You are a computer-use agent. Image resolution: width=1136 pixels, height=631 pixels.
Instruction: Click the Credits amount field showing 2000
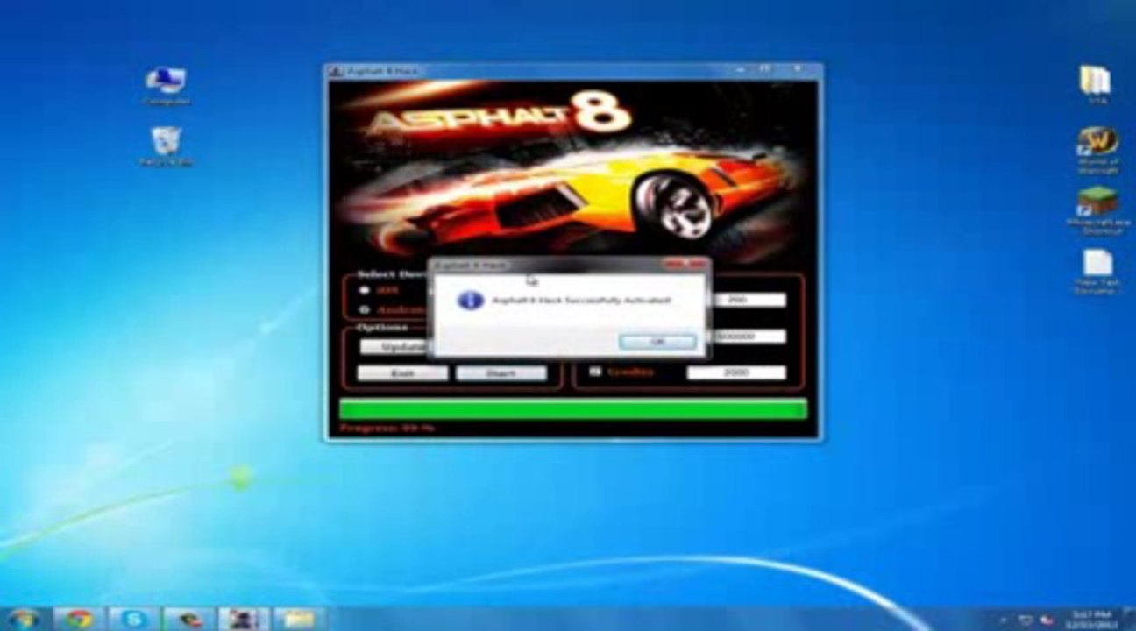coord(736,372)
